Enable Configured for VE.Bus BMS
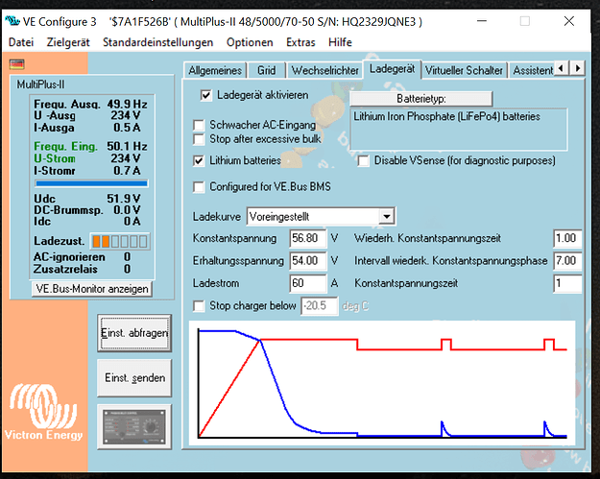Screen dimensions: 600x479 tap(199, 187)
